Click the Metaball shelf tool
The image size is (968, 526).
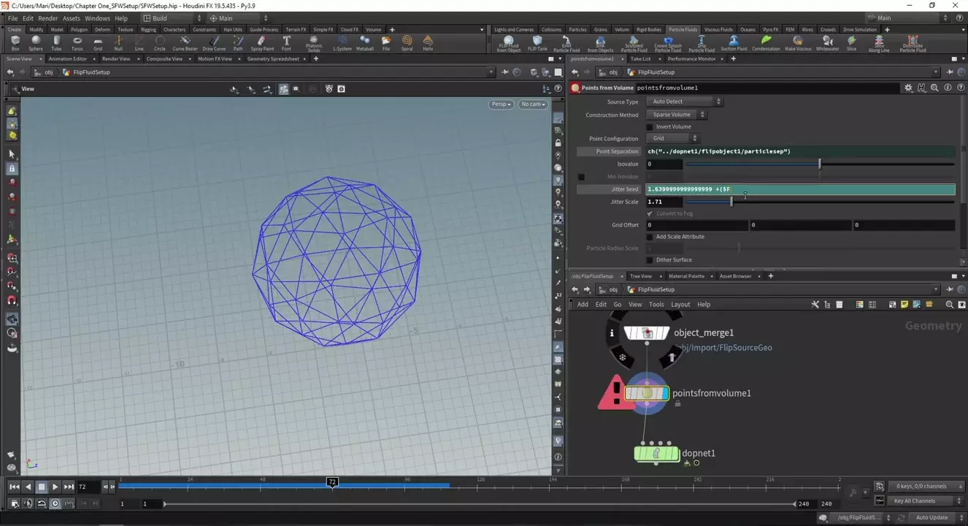click(365, 43)
